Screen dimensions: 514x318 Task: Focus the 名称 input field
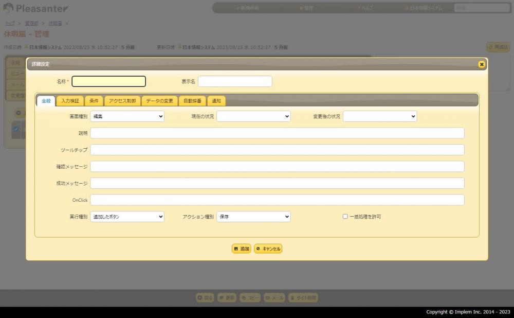tap(108, 81)
